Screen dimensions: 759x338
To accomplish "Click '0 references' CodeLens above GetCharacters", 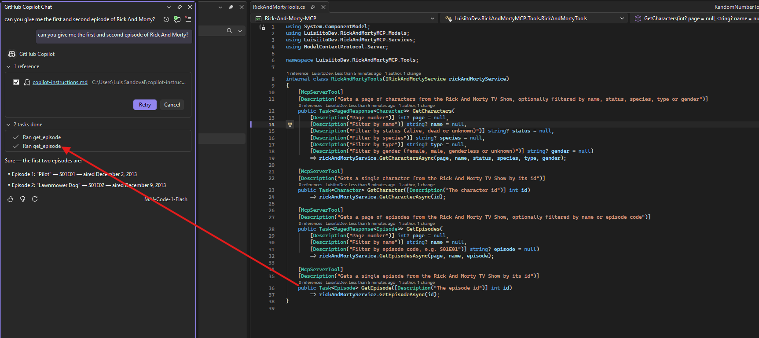I will [x=311, y=106].
